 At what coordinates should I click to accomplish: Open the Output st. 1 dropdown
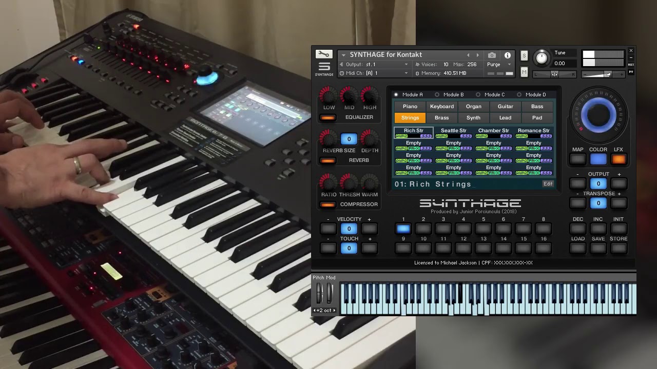[x=374, y=65]
